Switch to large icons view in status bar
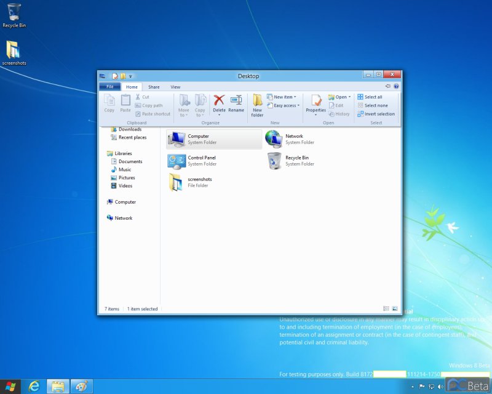This screenshot has width=492, height=394. pos(395,308)
